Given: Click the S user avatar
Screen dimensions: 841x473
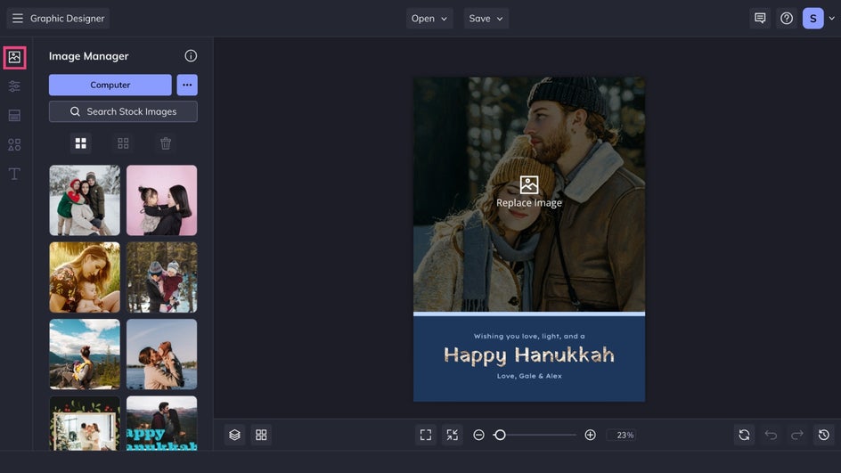Looking at the screenshot, I should [813, 18].
